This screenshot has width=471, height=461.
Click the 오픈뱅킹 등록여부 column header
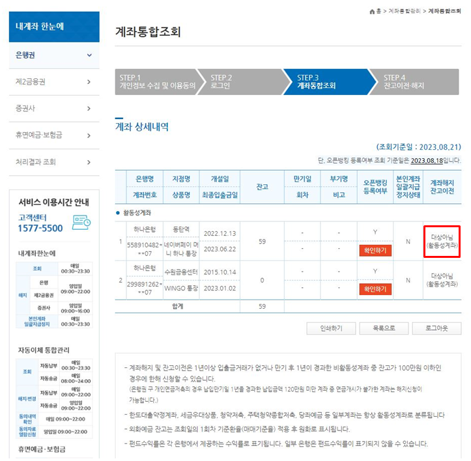pos(375,187)
